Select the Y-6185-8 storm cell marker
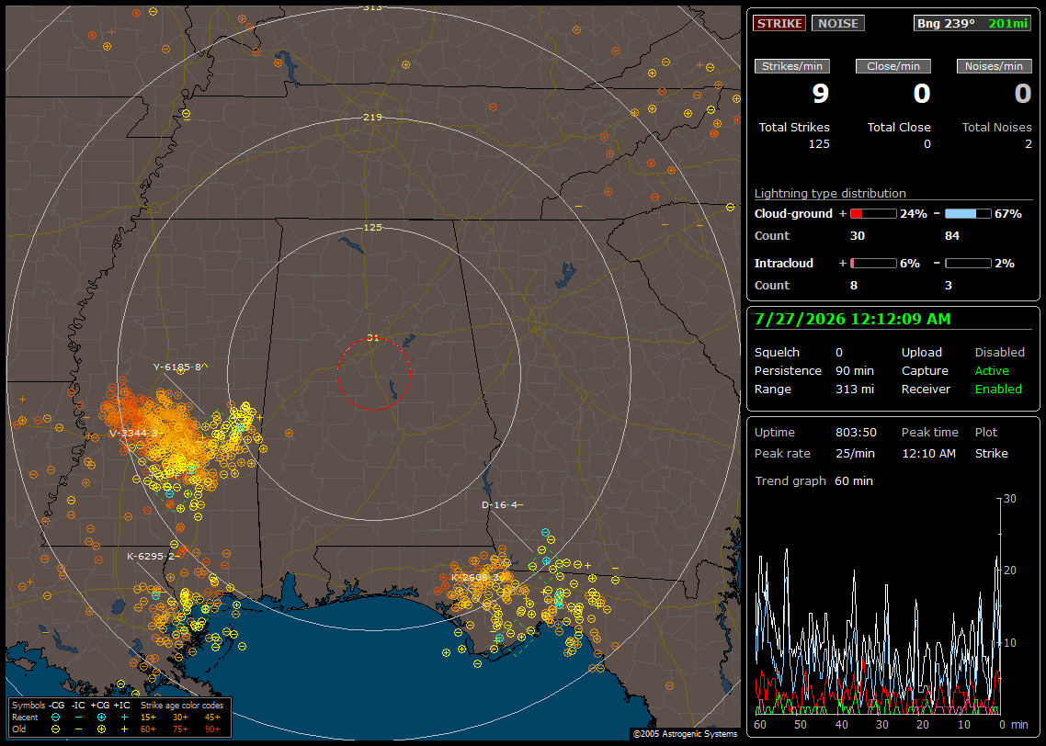Viewport: 1046px width, 746px height. 180,367
